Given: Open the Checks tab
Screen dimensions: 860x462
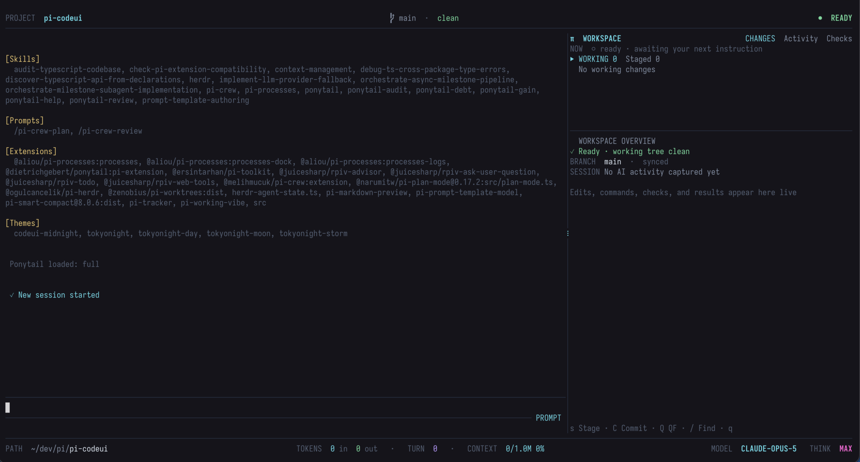Looking at the screenshot, I should pyautogui.click(x=839, y=39).
